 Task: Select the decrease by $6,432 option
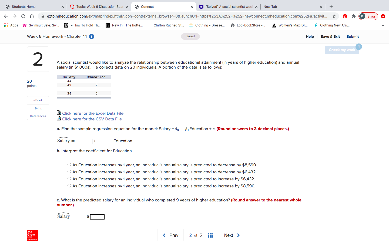point(69,172)
